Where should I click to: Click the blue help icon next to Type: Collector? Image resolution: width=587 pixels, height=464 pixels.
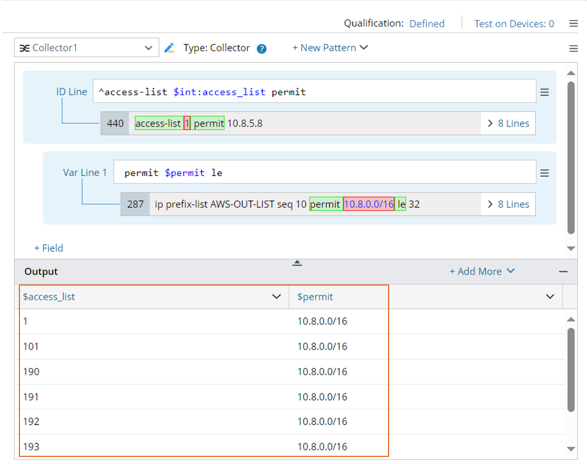[262, 49]
